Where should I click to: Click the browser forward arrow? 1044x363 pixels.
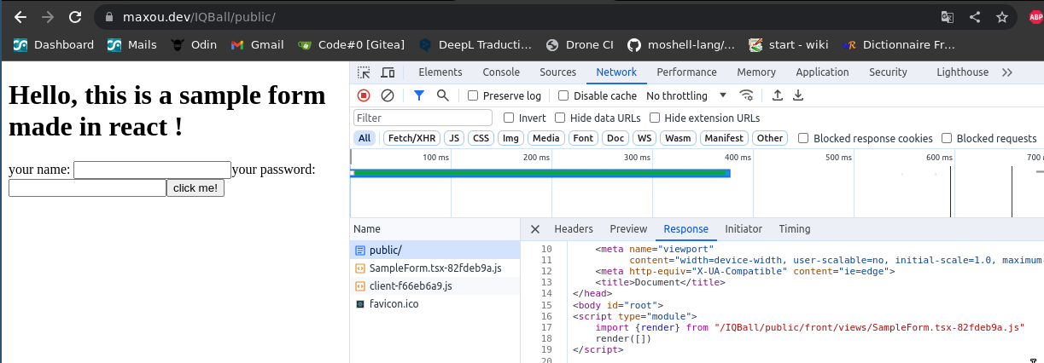pyautogui.click(x=48, y=16)
